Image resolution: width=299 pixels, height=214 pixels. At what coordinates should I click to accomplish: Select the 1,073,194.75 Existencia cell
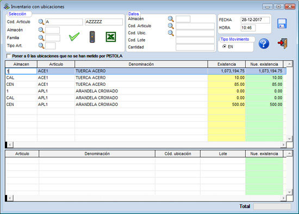[227, 71]
